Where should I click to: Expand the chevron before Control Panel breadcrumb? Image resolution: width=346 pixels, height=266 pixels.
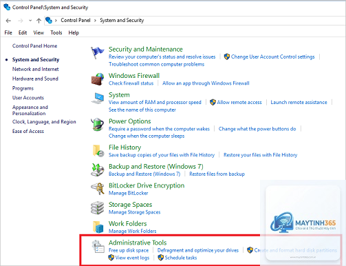coord(56,21)
